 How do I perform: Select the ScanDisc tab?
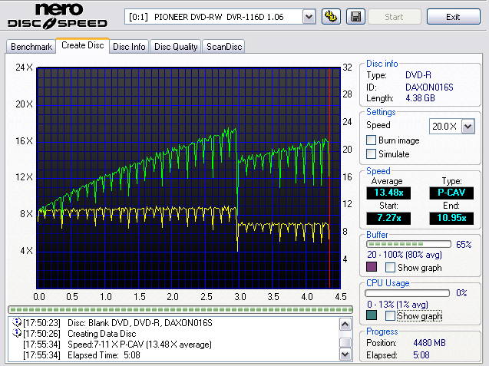pos(223,47)
